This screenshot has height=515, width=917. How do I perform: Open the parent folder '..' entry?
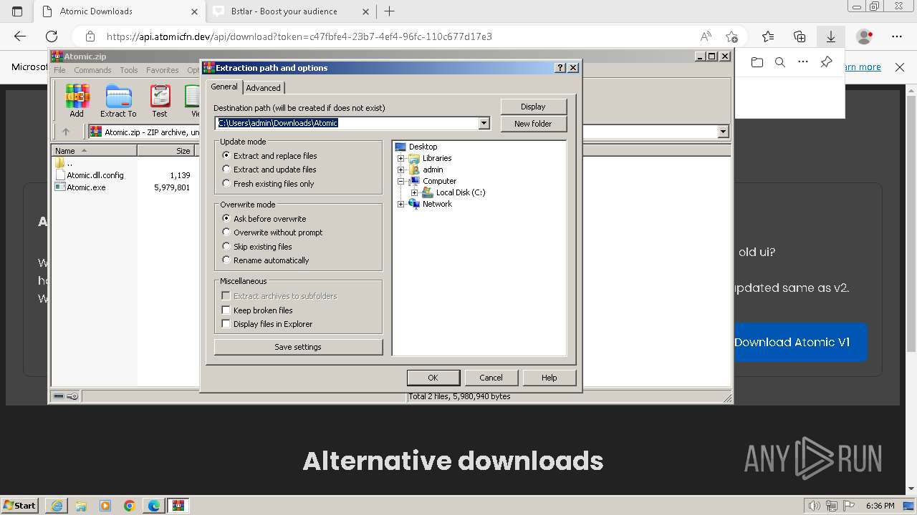point(64,163)
